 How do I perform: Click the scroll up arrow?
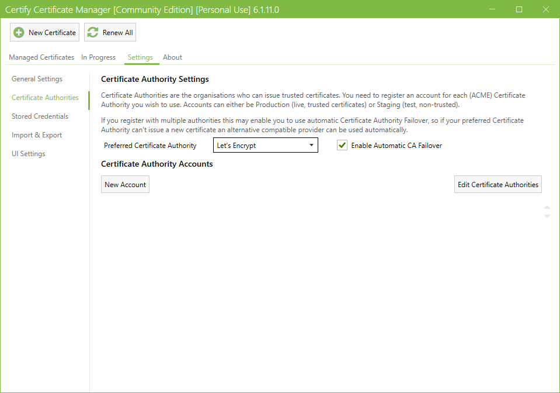pos(547,208)
